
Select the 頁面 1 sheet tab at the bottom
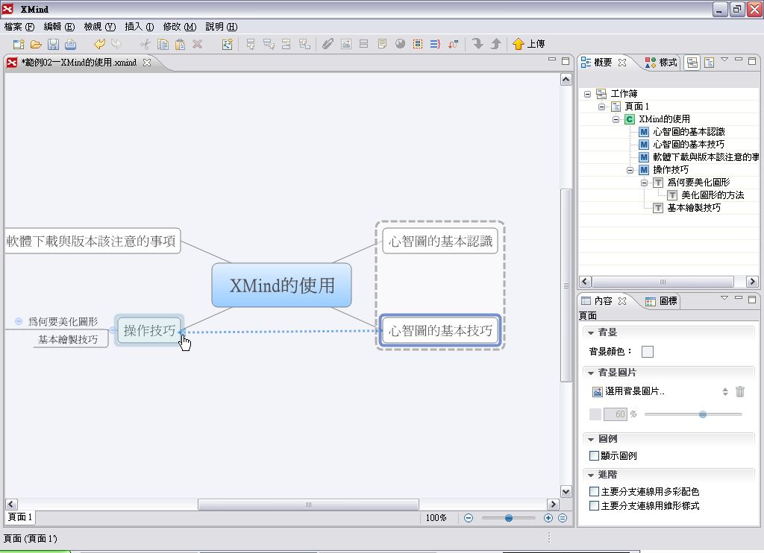click(x=20, y=517)
